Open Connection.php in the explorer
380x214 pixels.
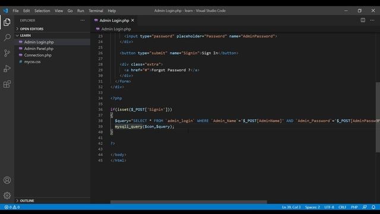coord(52,55)
